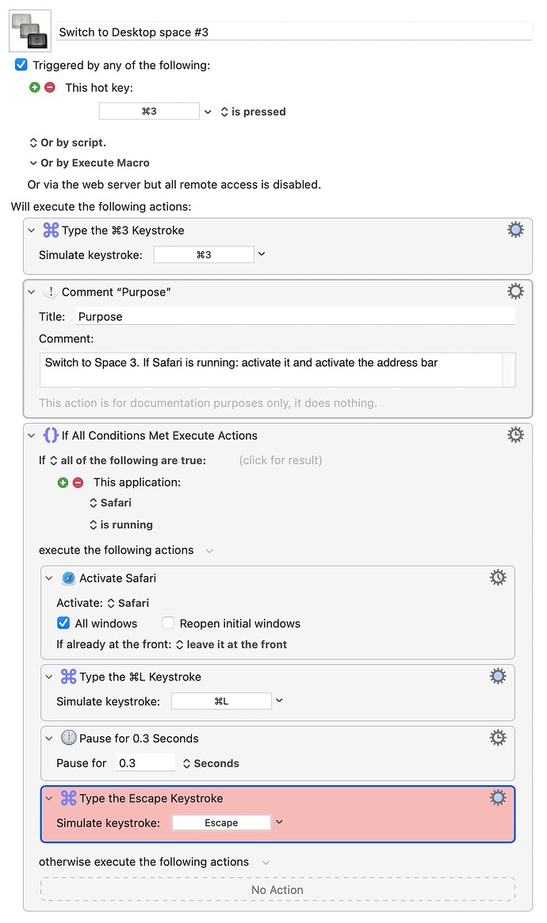Collapse the Type the ⌘3 Keystroke action
This screenshot has width=547, height=923.
[31, 231]
